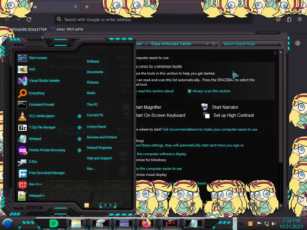Select Run... in the start menu
This screenshot has height=230, width=307.
click(91, 169)
